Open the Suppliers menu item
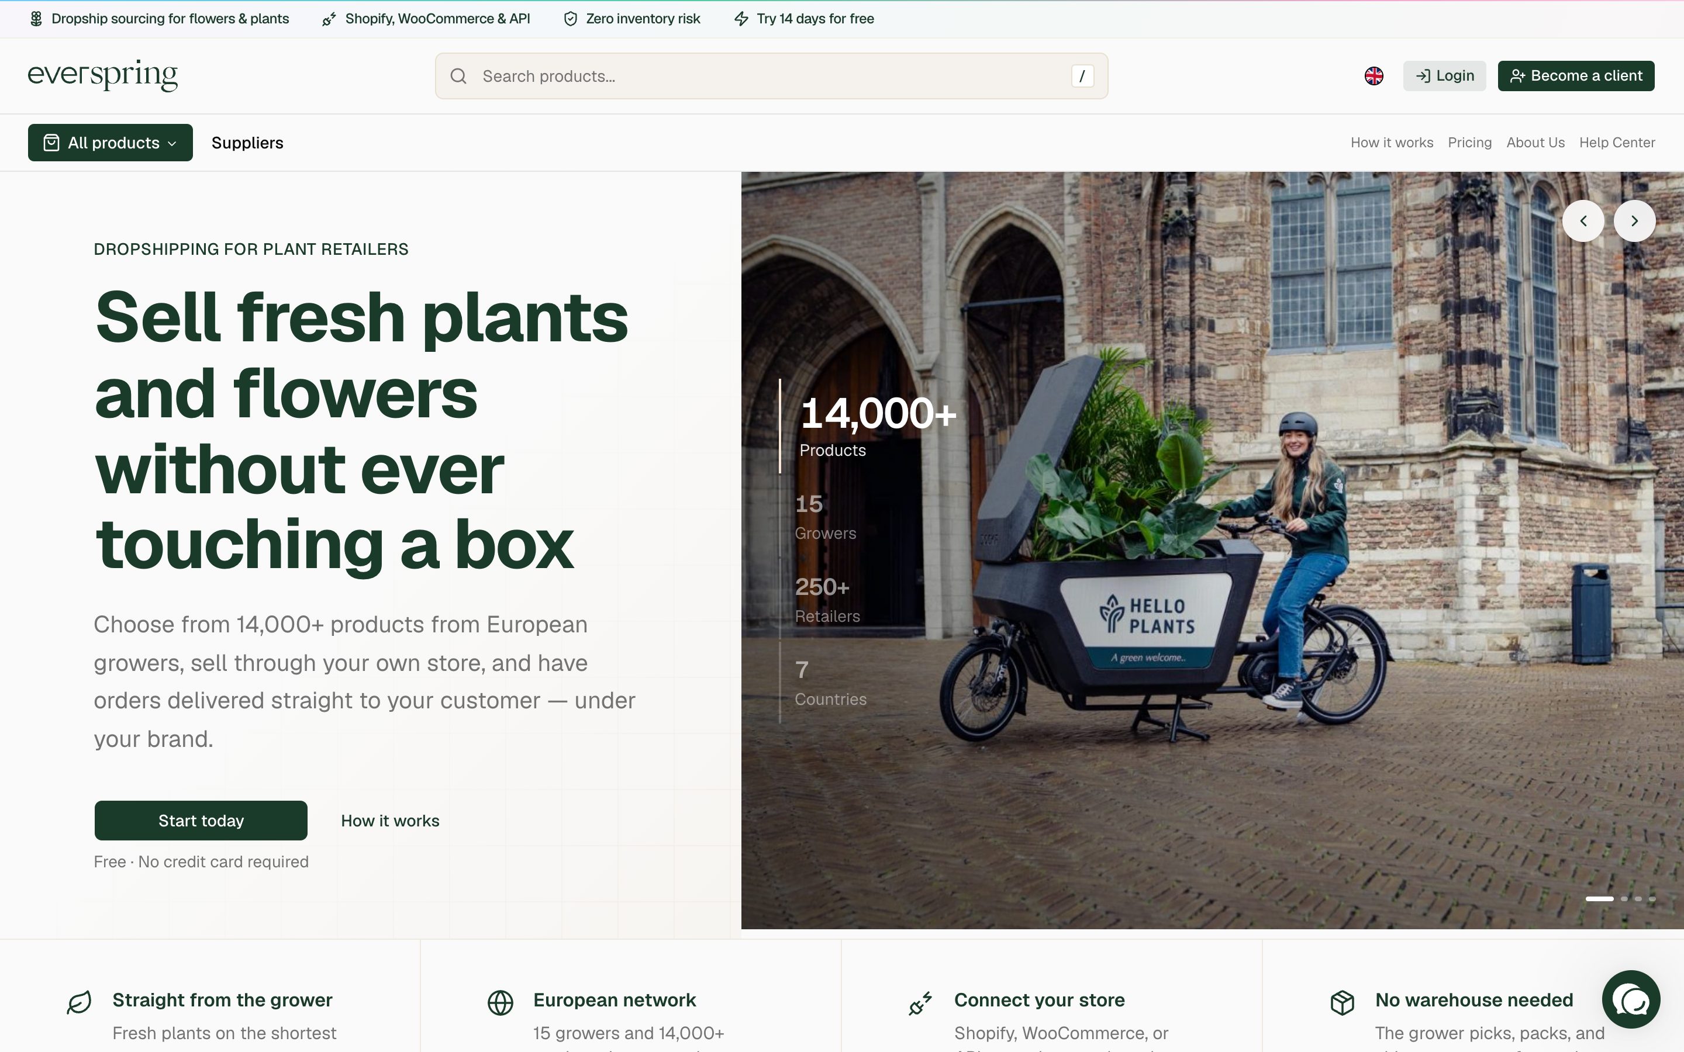Image resolution: width=1684 pixels, height=1052 pixels. click(247, 143)
